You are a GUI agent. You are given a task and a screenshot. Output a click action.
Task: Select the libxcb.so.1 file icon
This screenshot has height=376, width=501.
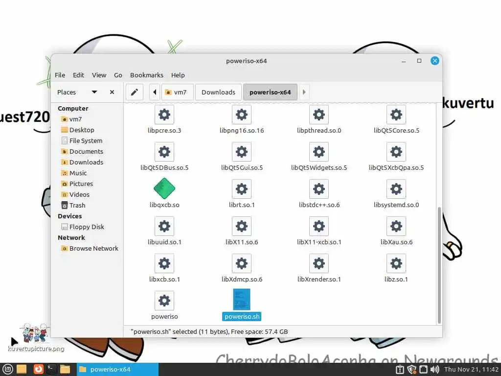tap(164, 263)
